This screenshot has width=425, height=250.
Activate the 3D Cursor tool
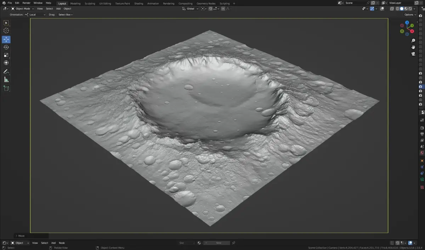[x=6, y=31]
